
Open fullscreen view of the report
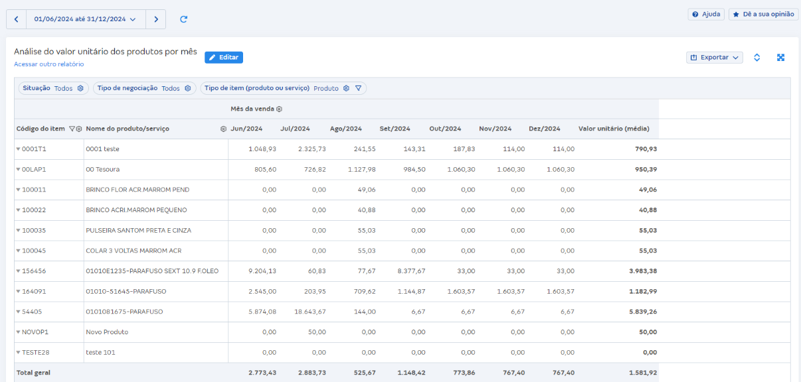tap(781, 58)
